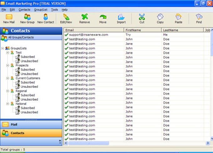This screenshot has width=213, height=153.
Task: Select the Regional group
Action: [21, 91]
